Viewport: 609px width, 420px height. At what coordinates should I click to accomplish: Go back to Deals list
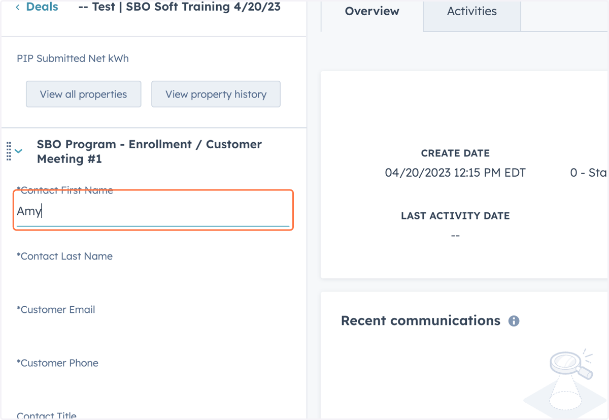click(42, 7)
